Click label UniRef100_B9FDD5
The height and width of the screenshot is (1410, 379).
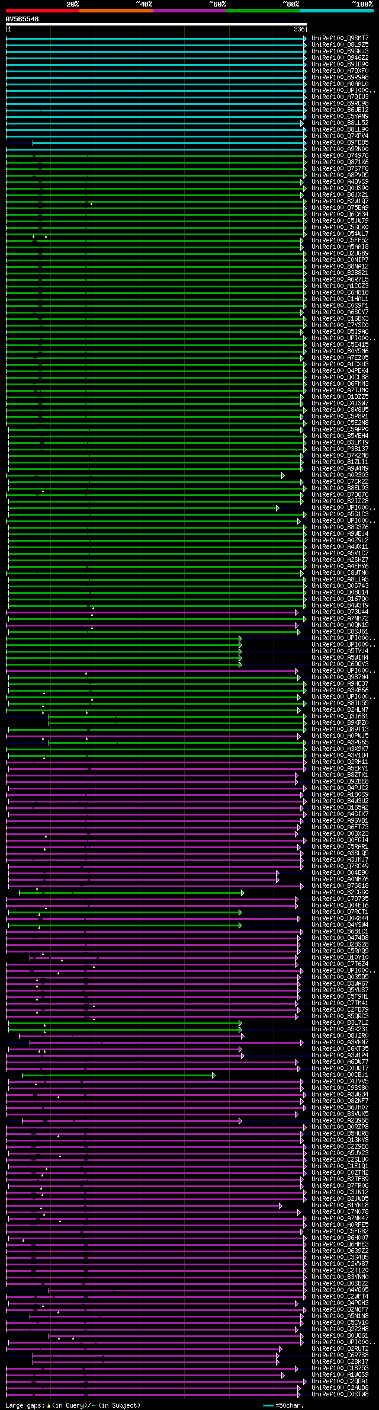coord(340,142)
